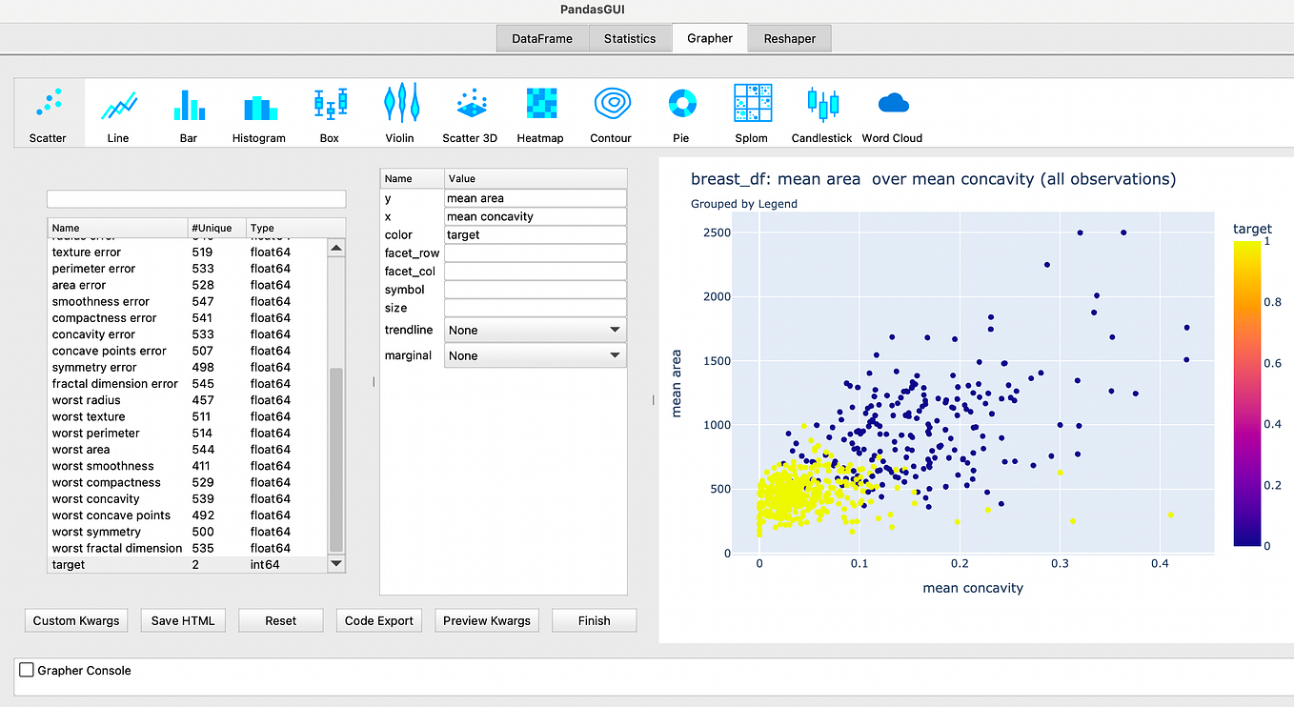Choose the Word Cloud chart icon

(x=892, y=111)
